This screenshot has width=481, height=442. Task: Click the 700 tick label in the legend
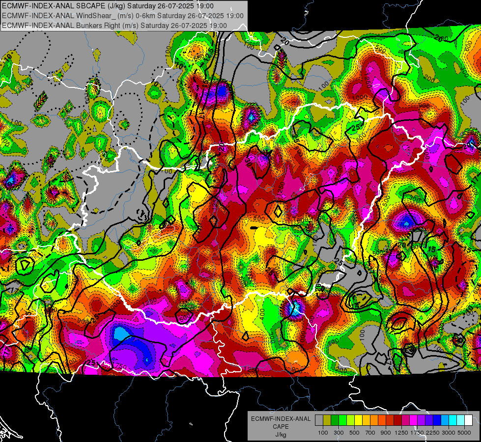click(370, 433)
